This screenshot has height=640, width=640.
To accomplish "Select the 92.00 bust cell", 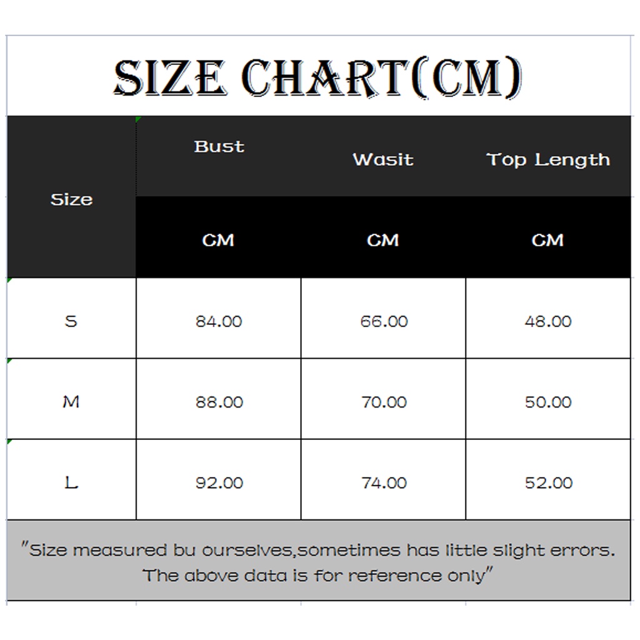I will tap(218, 482).
